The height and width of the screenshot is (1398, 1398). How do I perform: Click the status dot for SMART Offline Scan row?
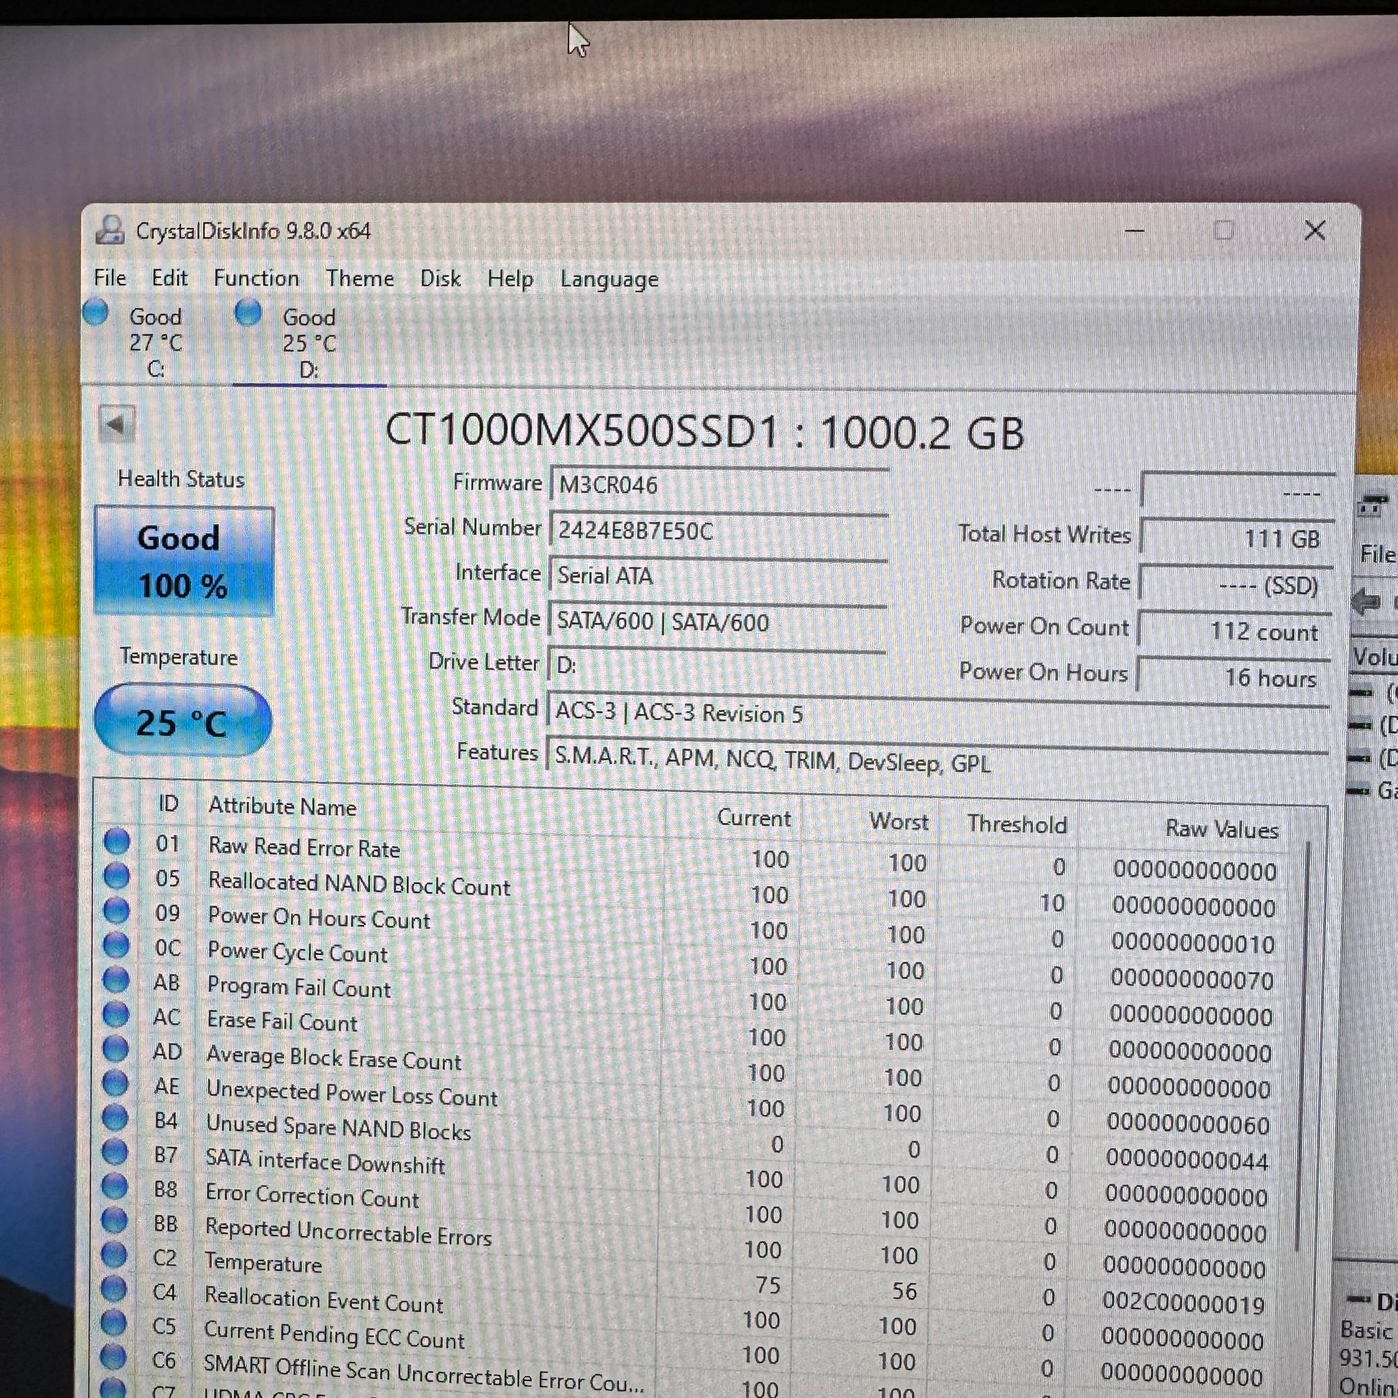point(113,1358)
